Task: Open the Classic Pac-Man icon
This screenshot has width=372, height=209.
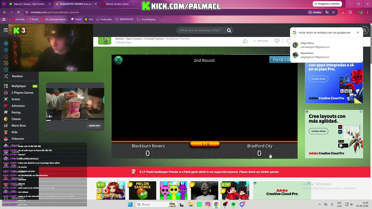Action: tap(6, 119)
